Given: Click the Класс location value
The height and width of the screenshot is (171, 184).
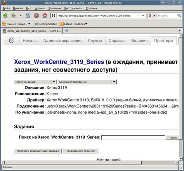Looking at the screenshot, I should (52, 94).
